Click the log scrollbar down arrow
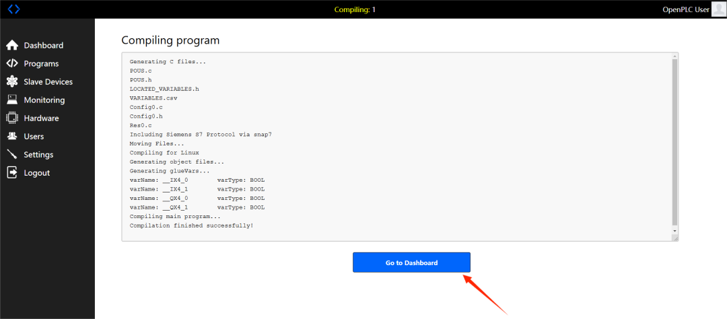The image size is (727, 319). point(674,230)
